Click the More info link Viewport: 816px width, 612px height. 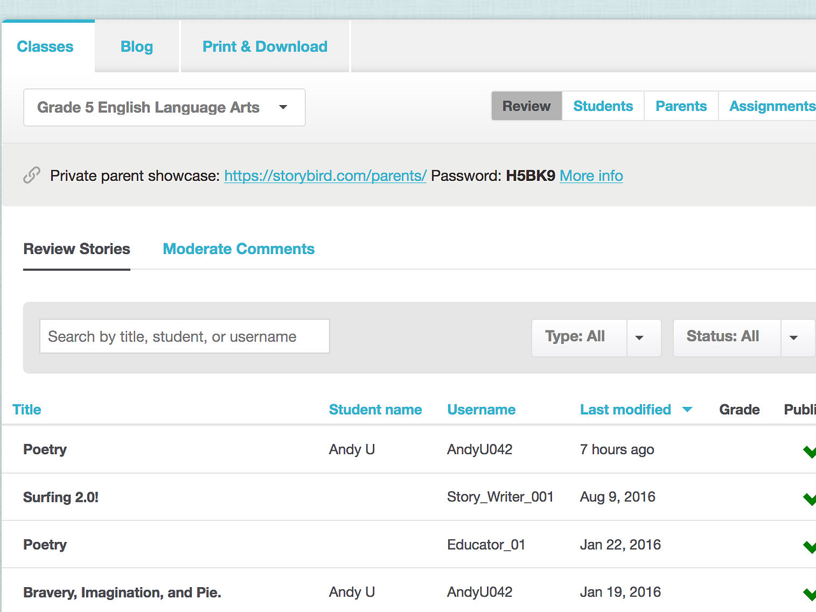coord(591,176)
